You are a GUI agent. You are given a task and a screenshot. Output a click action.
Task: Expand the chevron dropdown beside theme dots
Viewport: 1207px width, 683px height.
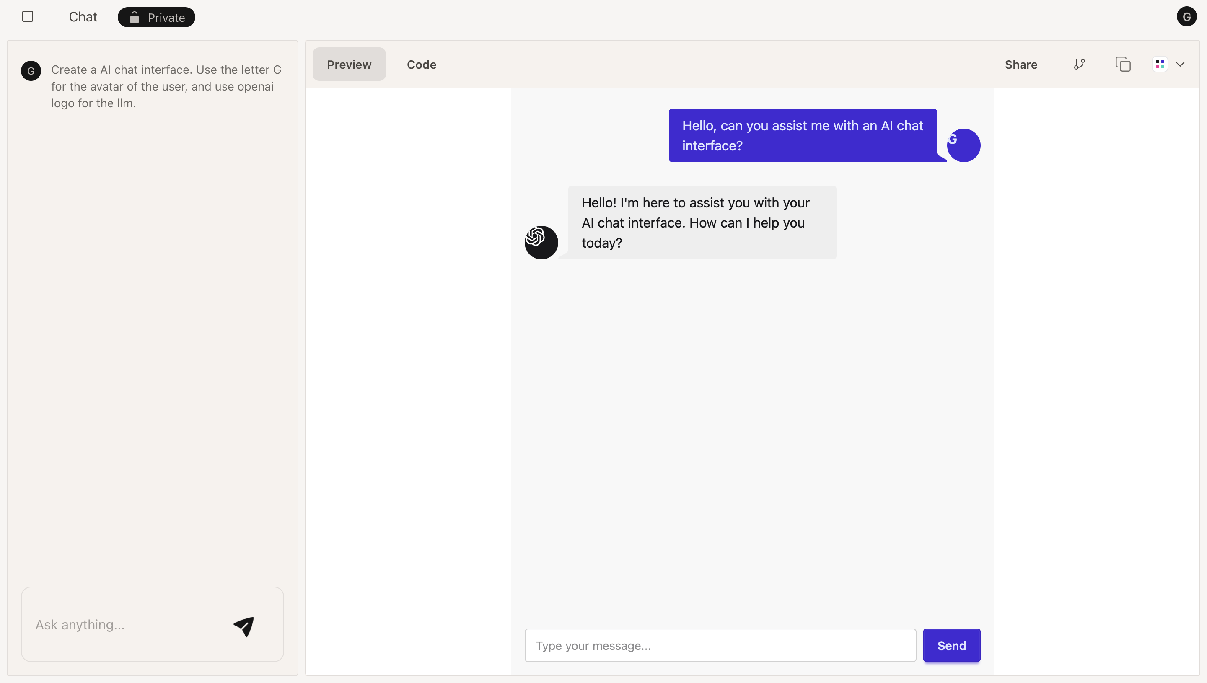(x=1180, y=64)
